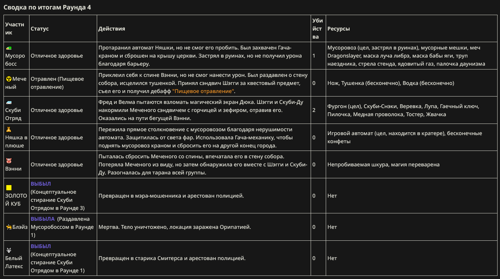Click Скуби Отряд's kill count of 2
Screen dimensions: 500x279
314,110
